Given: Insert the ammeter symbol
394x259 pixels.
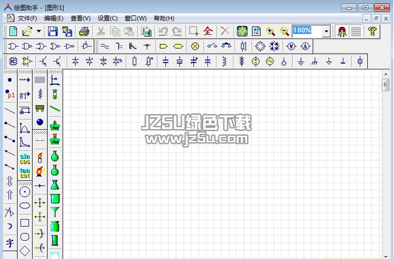Looking at the screenshot, I should (305, 46).
